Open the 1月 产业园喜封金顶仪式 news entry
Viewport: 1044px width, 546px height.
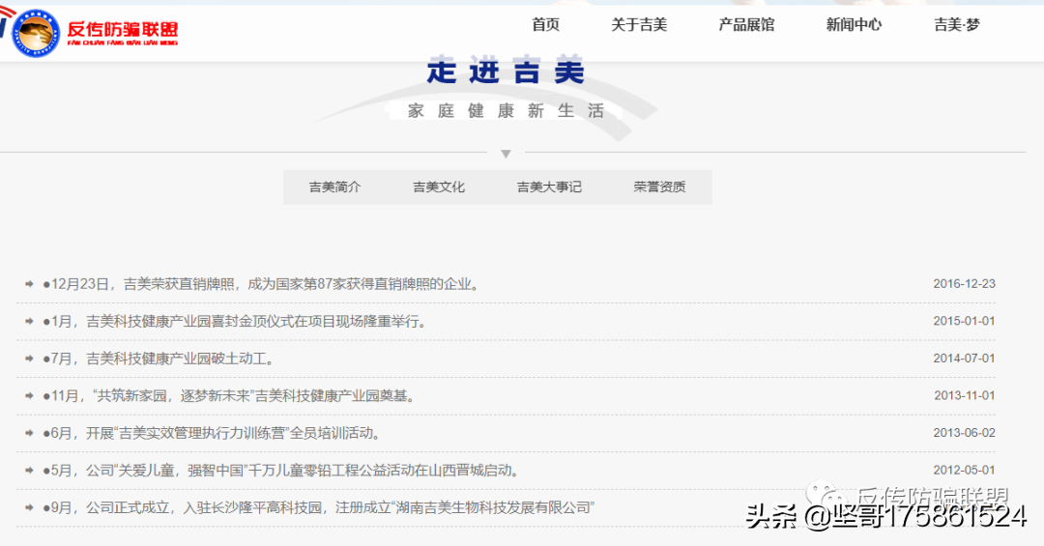(235, 322)
